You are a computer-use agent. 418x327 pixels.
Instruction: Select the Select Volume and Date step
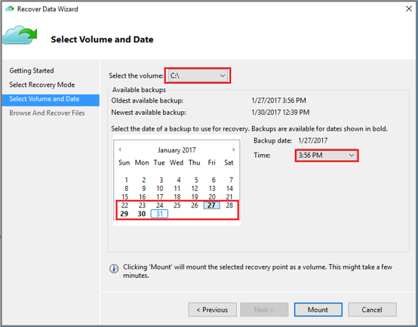[x=51, y=99]
